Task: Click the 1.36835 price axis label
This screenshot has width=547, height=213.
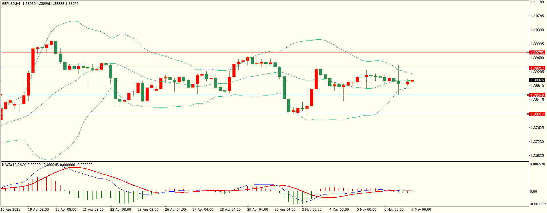Action: click(537, 156)
